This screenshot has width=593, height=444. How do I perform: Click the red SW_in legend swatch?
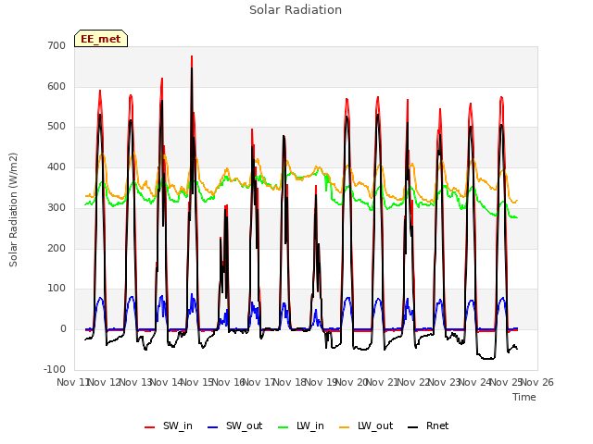[x=150, y=427]
